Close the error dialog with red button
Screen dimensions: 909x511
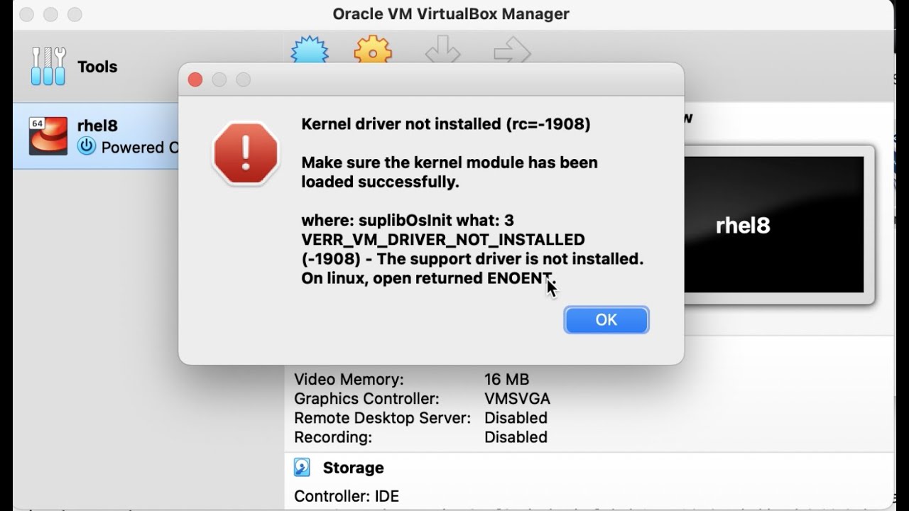click(x=195, y=80)
